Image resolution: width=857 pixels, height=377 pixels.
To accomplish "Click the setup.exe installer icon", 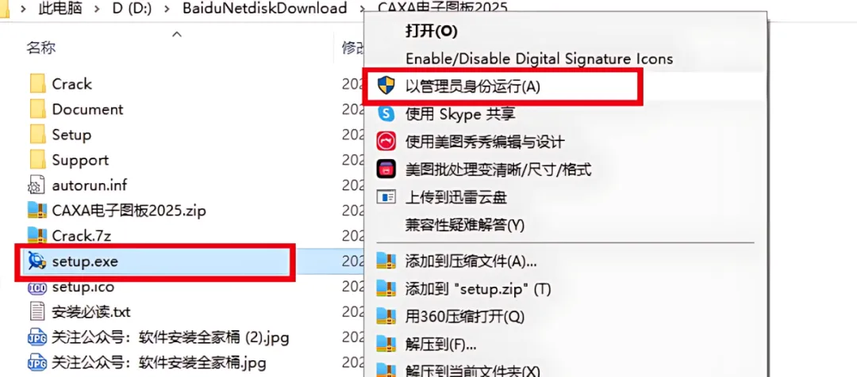I will tap(37, 262).
